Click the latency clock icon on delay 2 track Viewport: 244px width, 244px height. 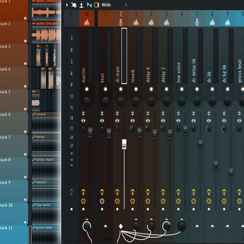(163, 201)
